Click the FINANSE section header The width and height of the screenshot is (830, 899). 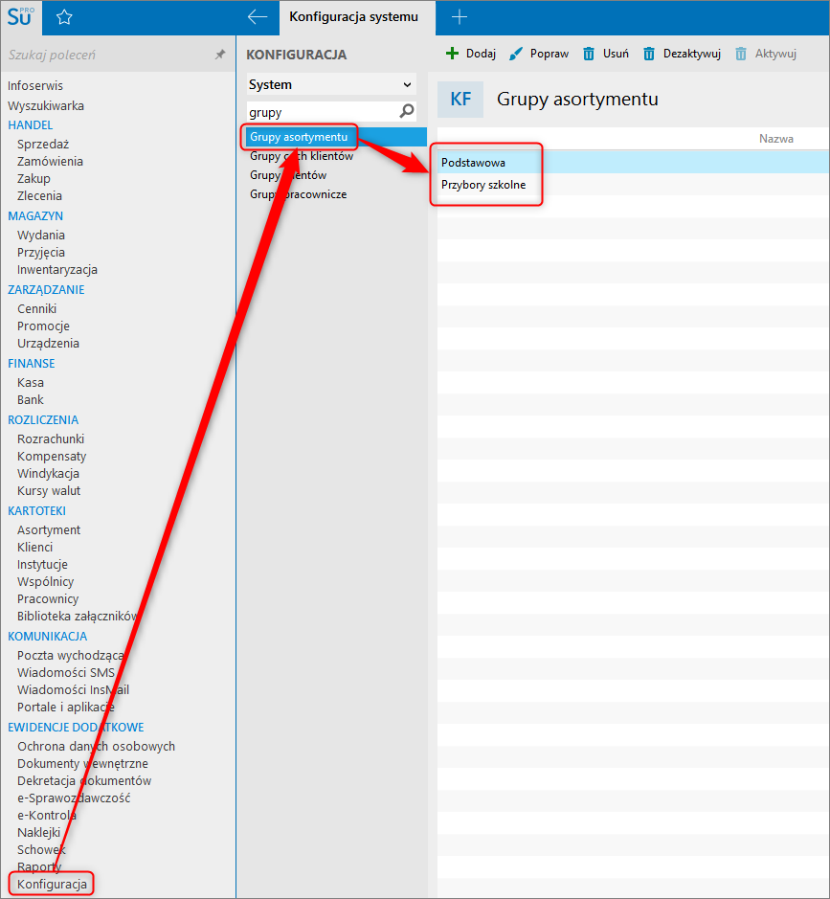click(32, 364)
